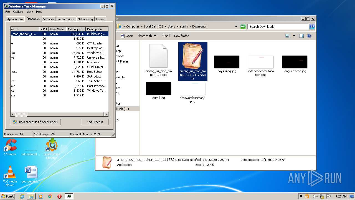
Task: Open media player taskbar icon
Action: 41,196
